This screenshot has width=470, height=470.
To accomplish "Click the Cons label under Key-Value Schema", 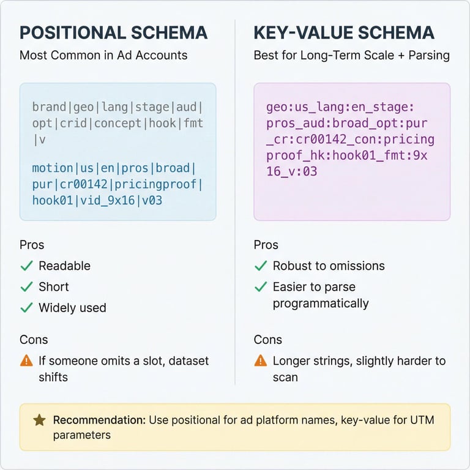I will (x=267, y=339).
